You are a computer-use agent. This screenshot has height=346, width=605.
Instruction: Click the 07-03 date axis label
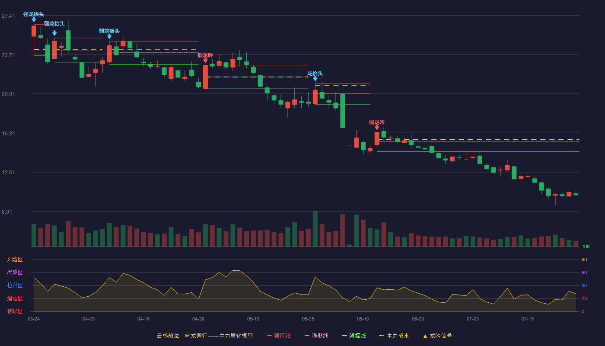click(473, 319)
